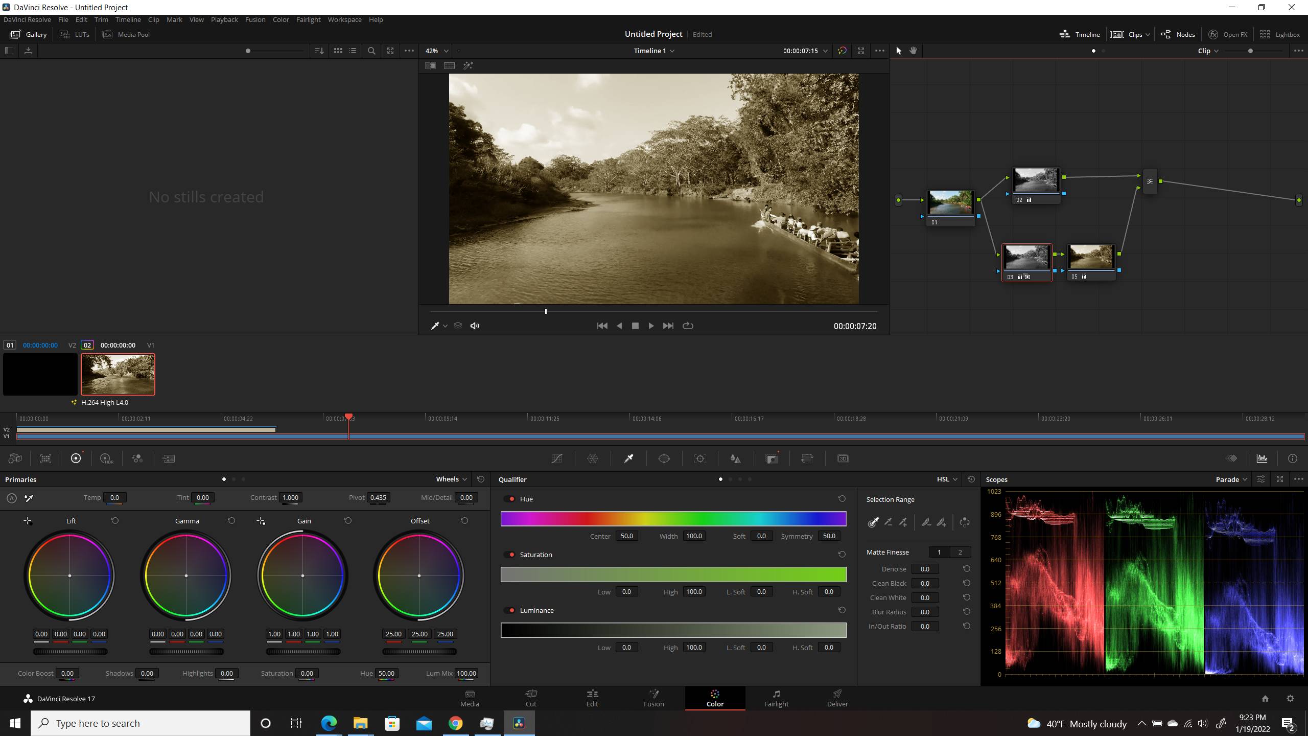Open the 3D stereoscopic palette icon
1308x736 pixels.
[843, 458]
